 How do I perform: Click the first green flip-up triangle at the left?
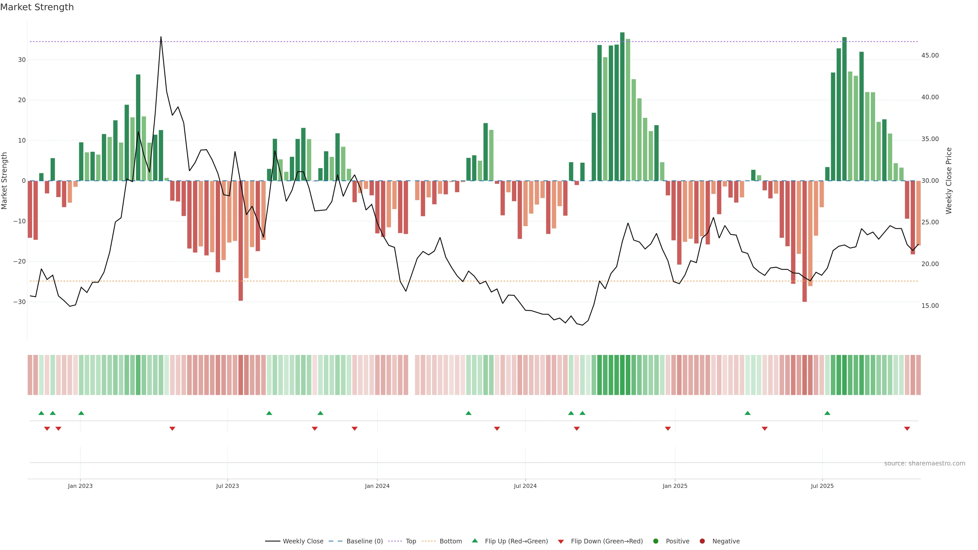pyautogui.click(x=41, y=413)
